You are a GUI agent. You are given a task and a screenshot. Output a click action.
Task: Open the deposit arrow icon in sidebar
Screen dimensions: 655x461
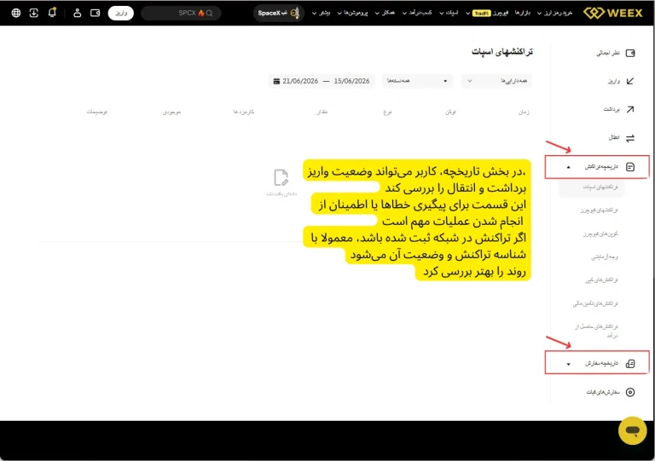tap(630, 81)
